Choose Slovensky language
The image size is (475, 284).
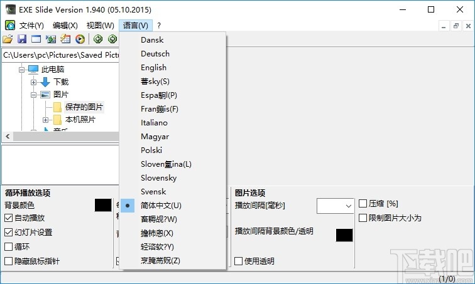point(173,178)
